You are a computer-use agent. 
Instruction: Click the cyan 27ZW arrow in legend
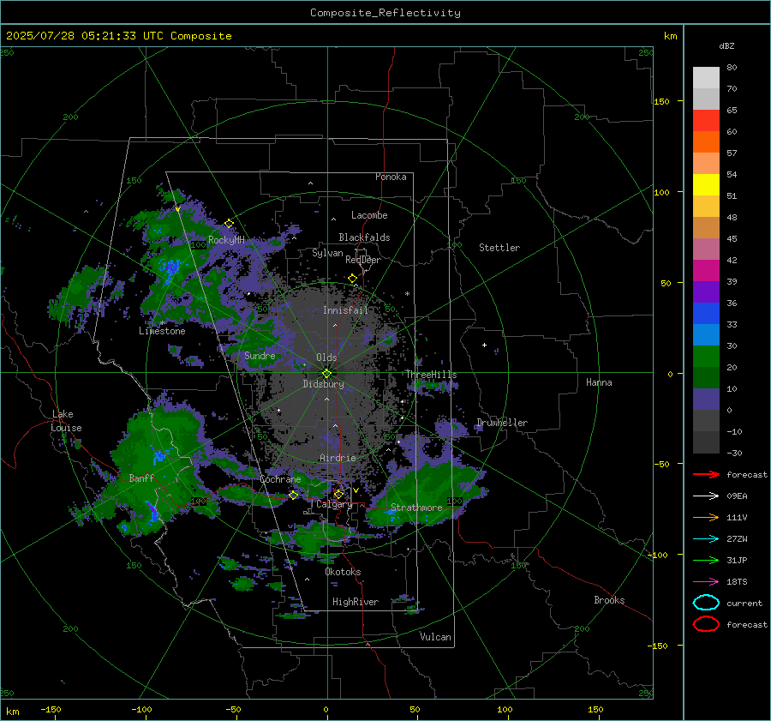point(706,539)
